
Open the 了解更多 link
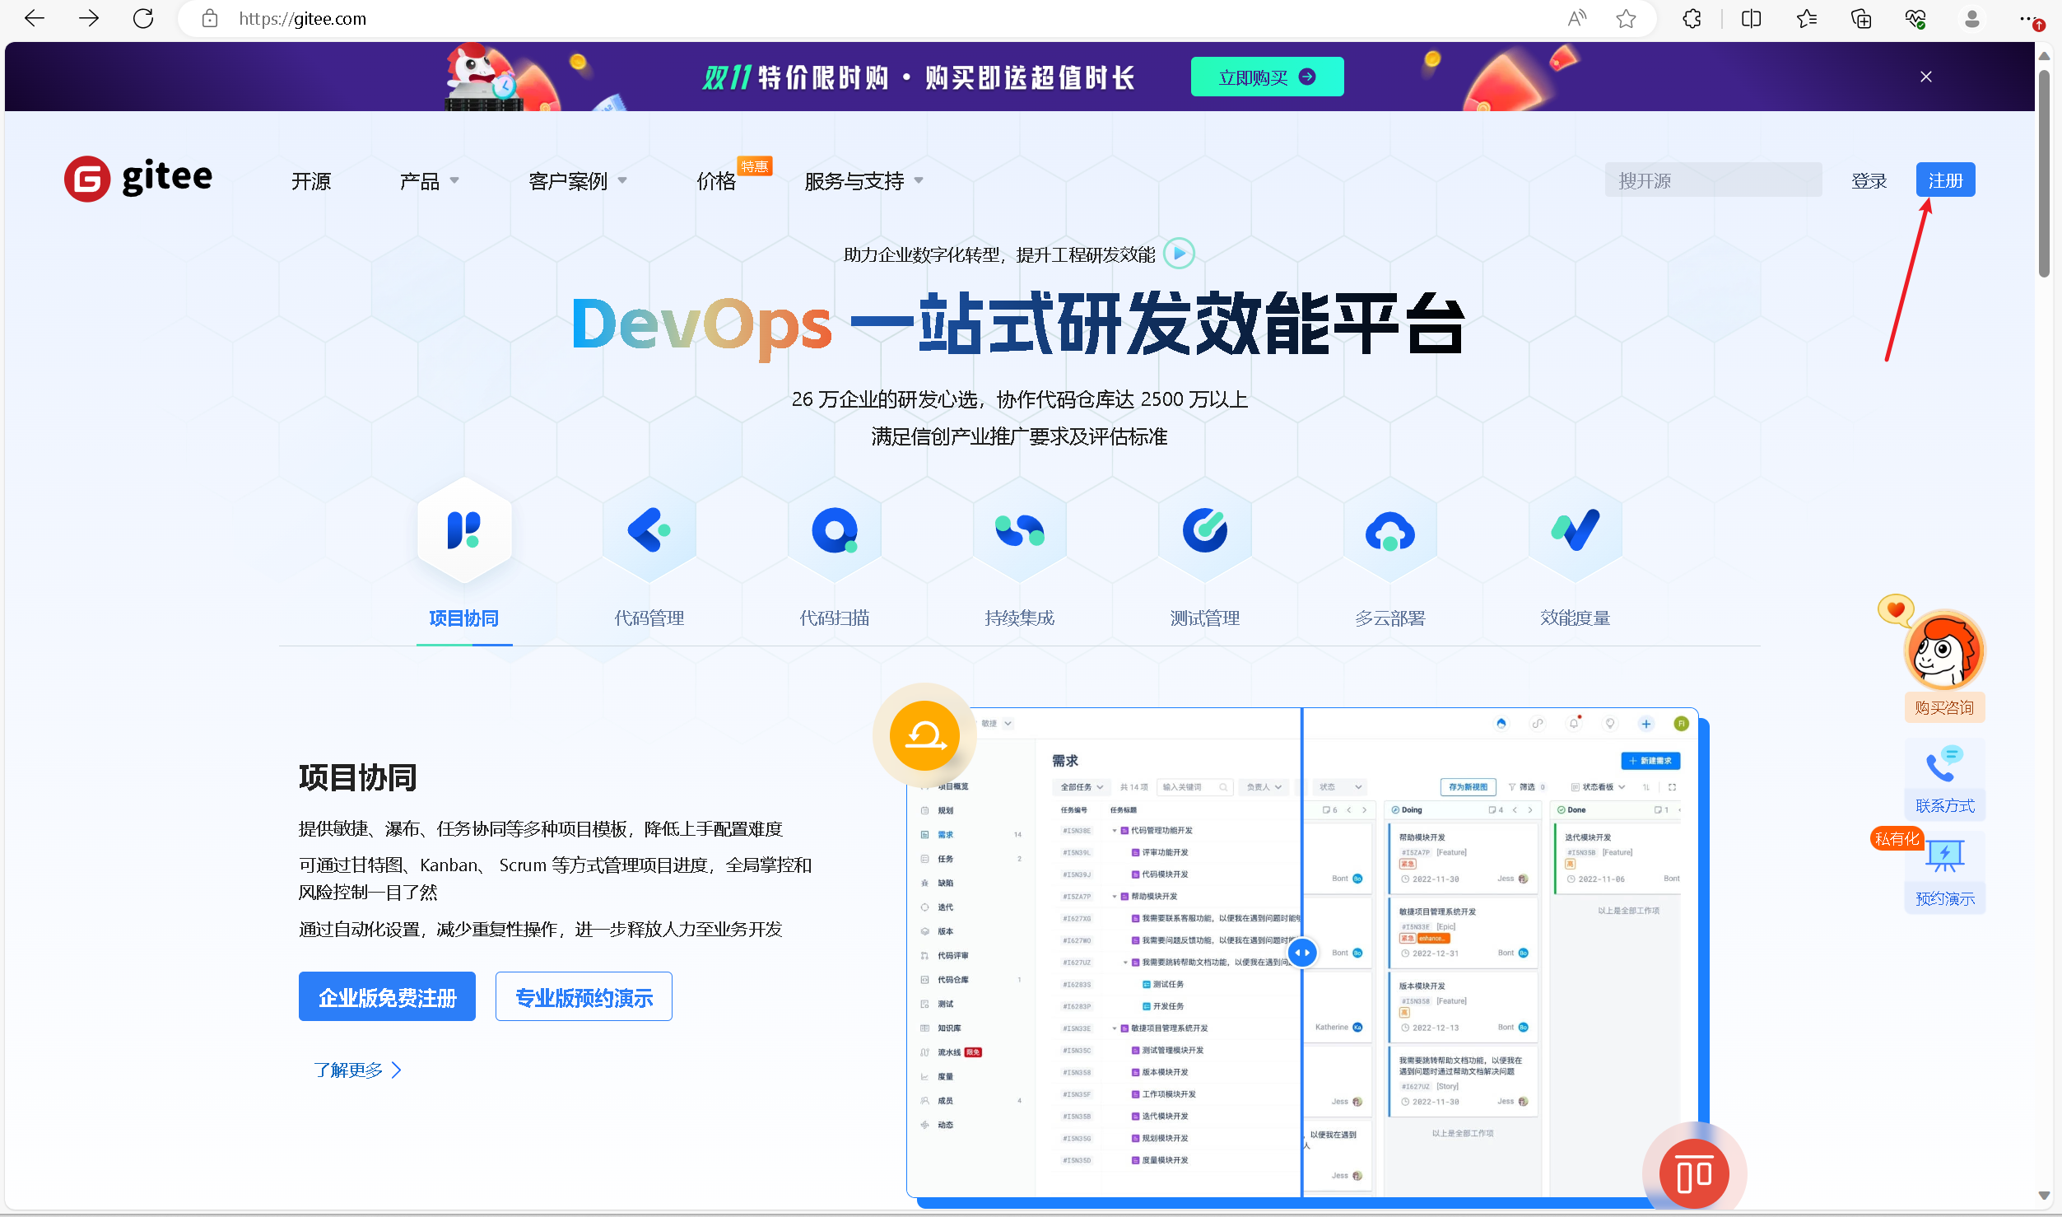pos(357,1070)
